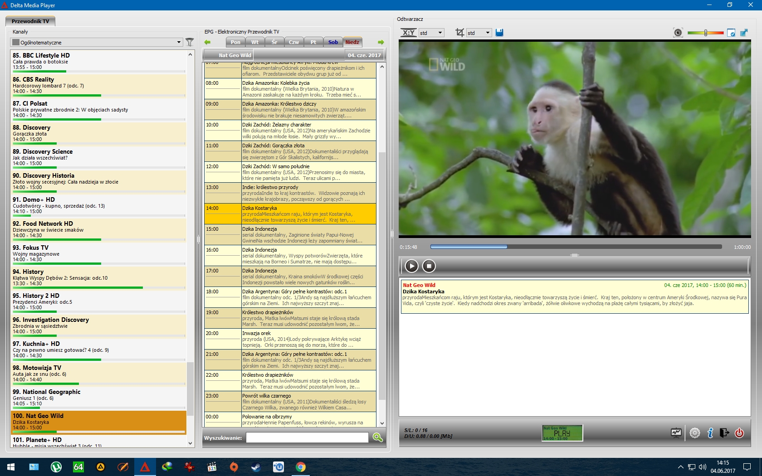Image resolution: width=762 pixels, height=476 pixels.
Task: Click the green PLAY status display
Action: (x=562, y=433)
